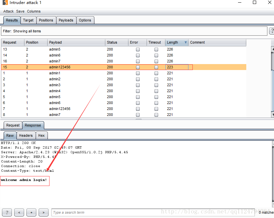
Task: Click the help button beside search bar
Action: [x=7, y=212]
